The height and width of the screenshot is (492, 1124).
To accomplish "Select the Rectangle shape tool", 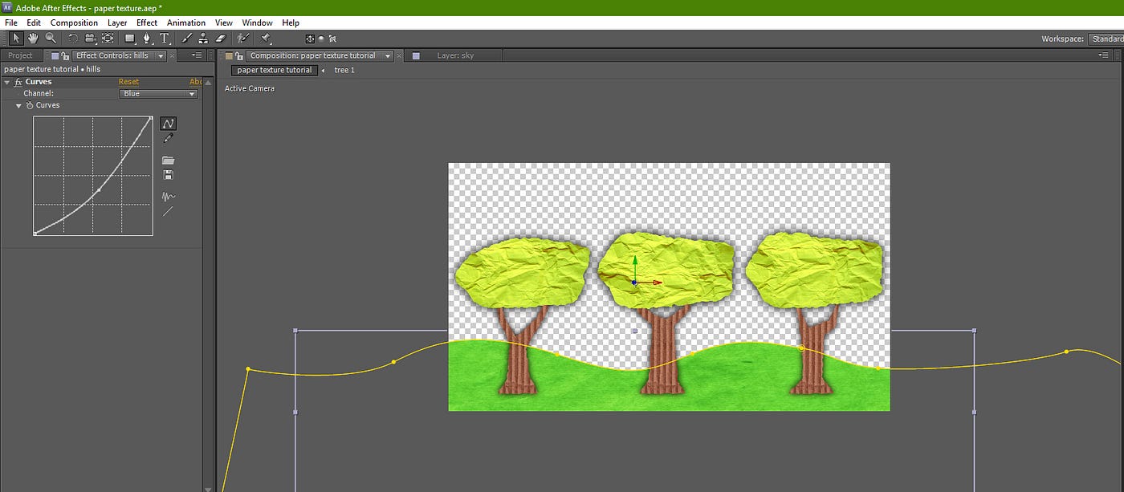I will pos(129,38).
